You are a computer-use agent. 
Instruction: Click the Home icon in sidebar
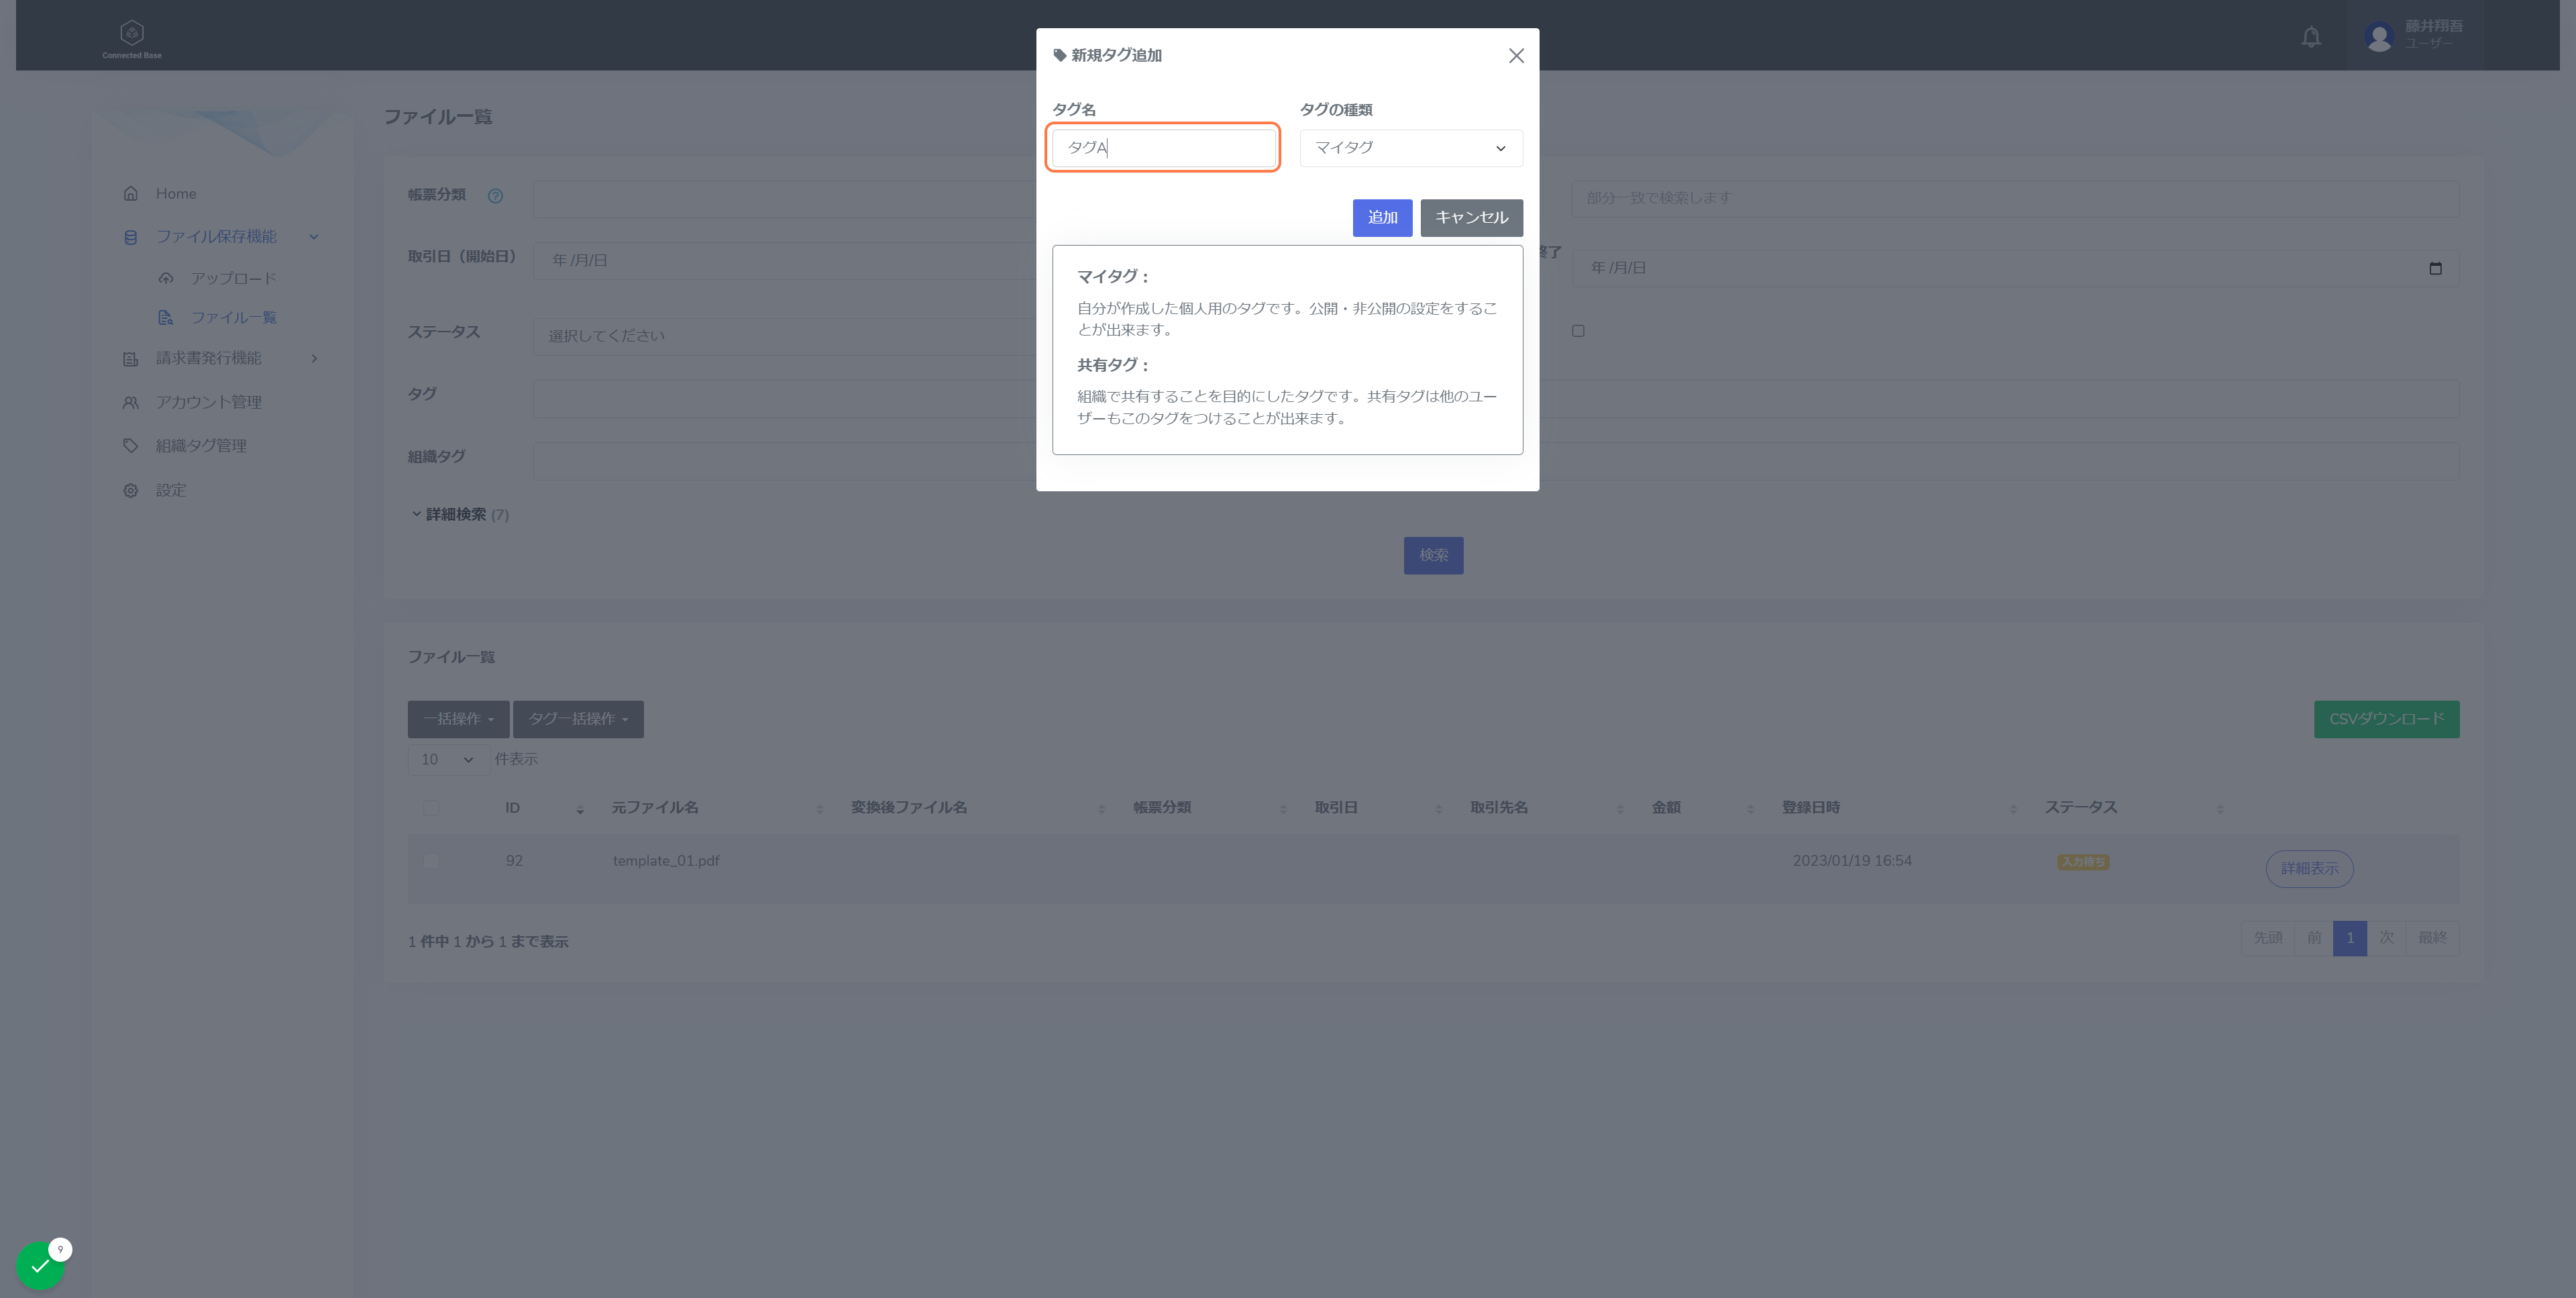(x=131, y=193)
